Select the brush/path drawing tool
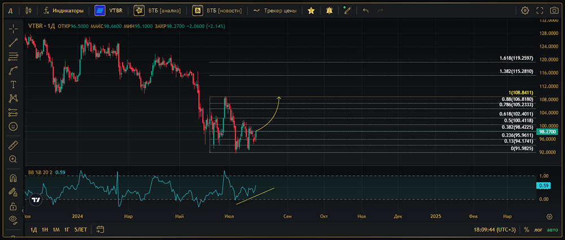This screenshot has height=240, width=565. click(14, 70)
